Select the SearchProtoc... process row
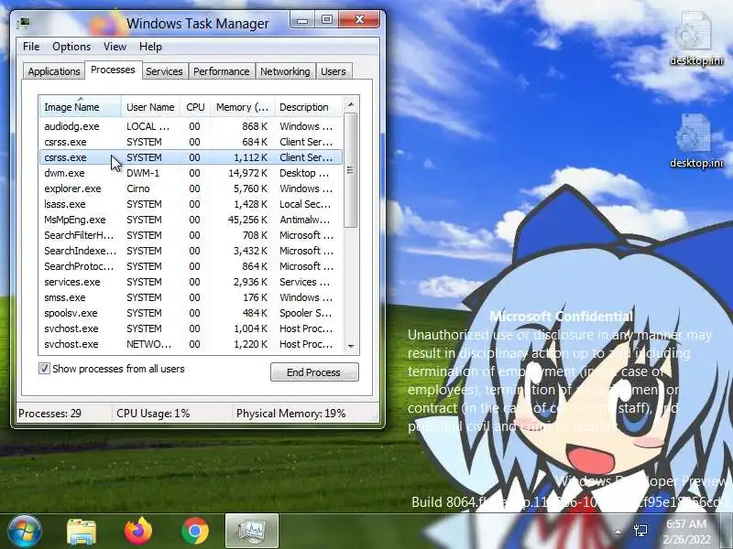This screenshot has width=733, height=549. pos(191,266)
